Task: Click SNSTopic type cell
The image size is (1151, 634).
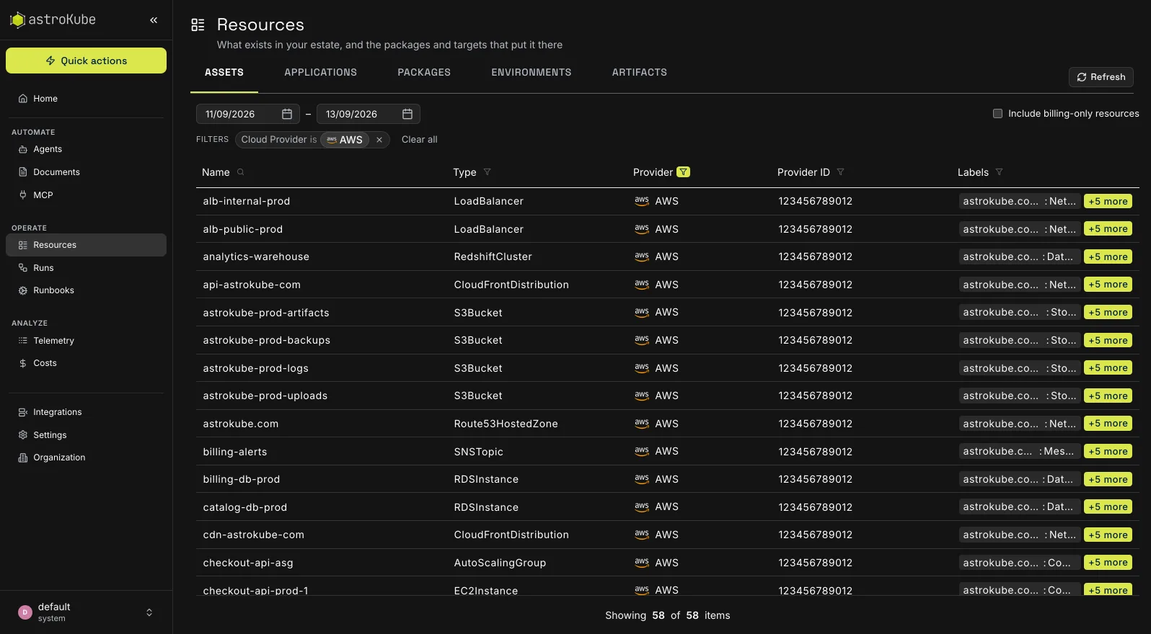Action: 479,452
